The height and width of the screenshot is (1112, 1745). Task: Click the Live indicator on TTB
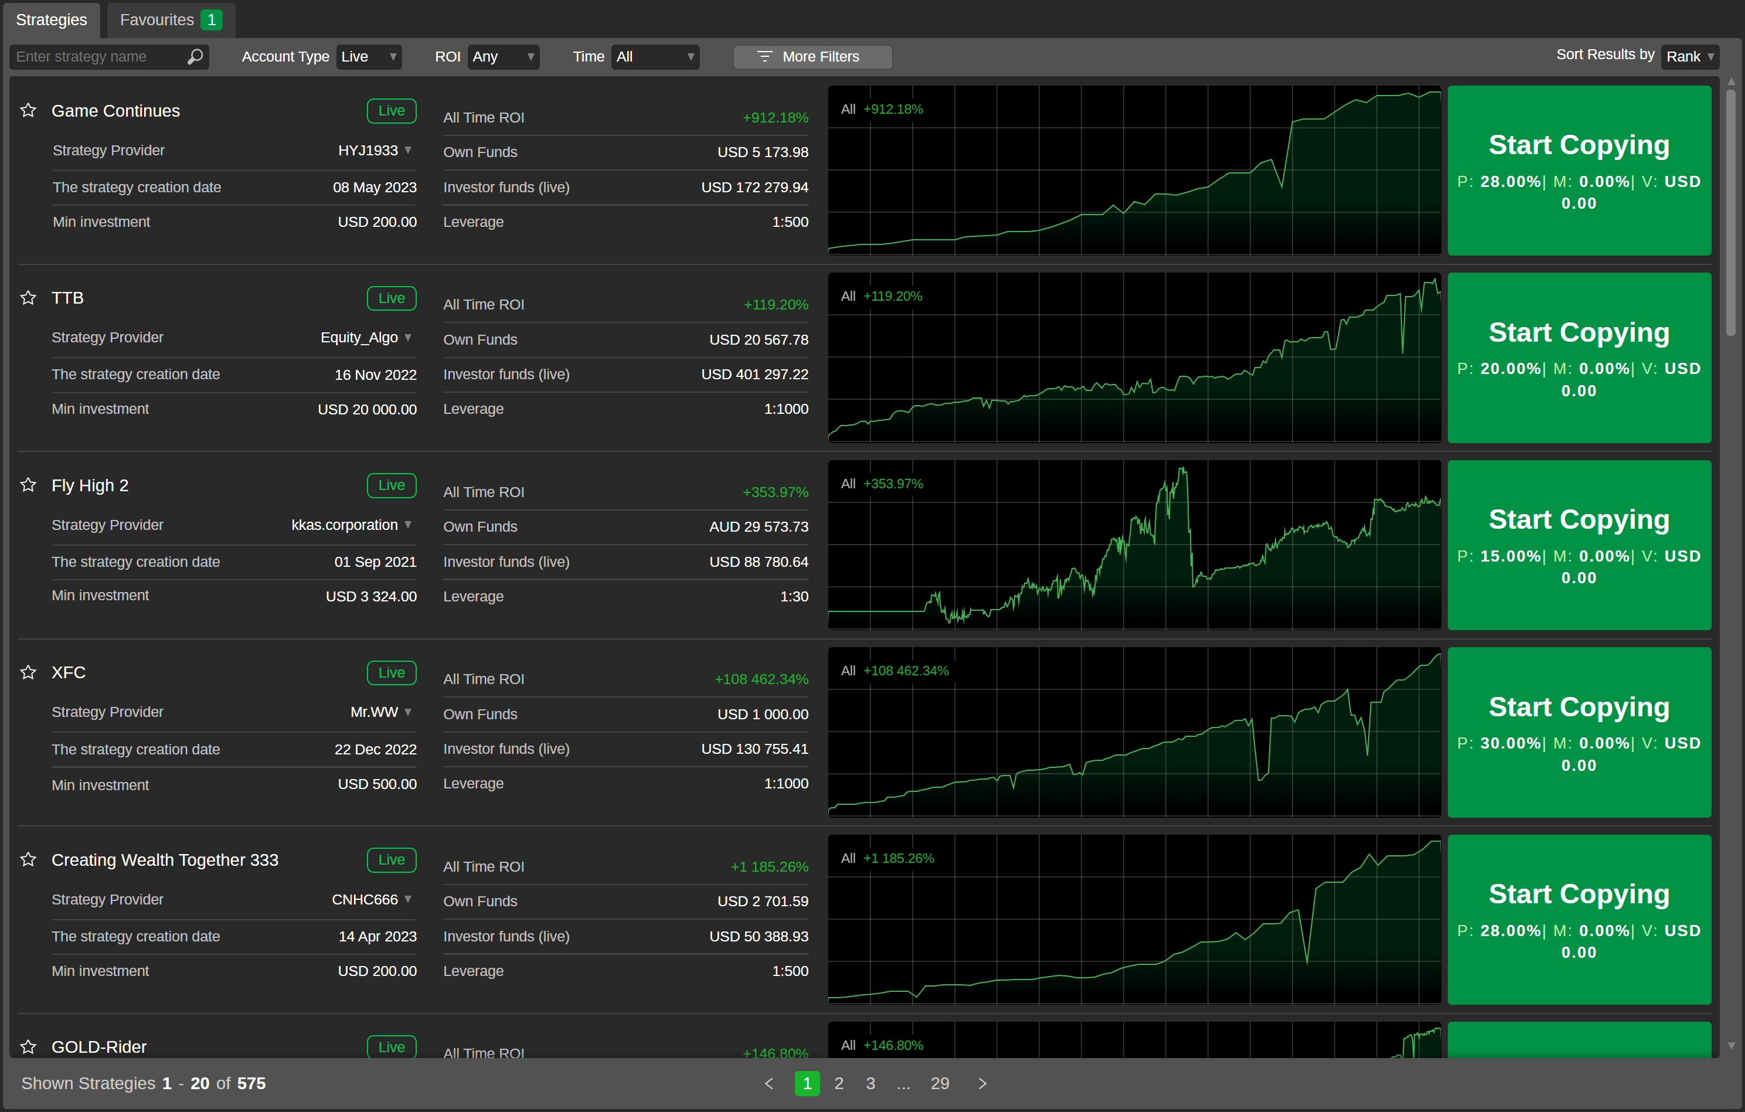coord(392,297)
